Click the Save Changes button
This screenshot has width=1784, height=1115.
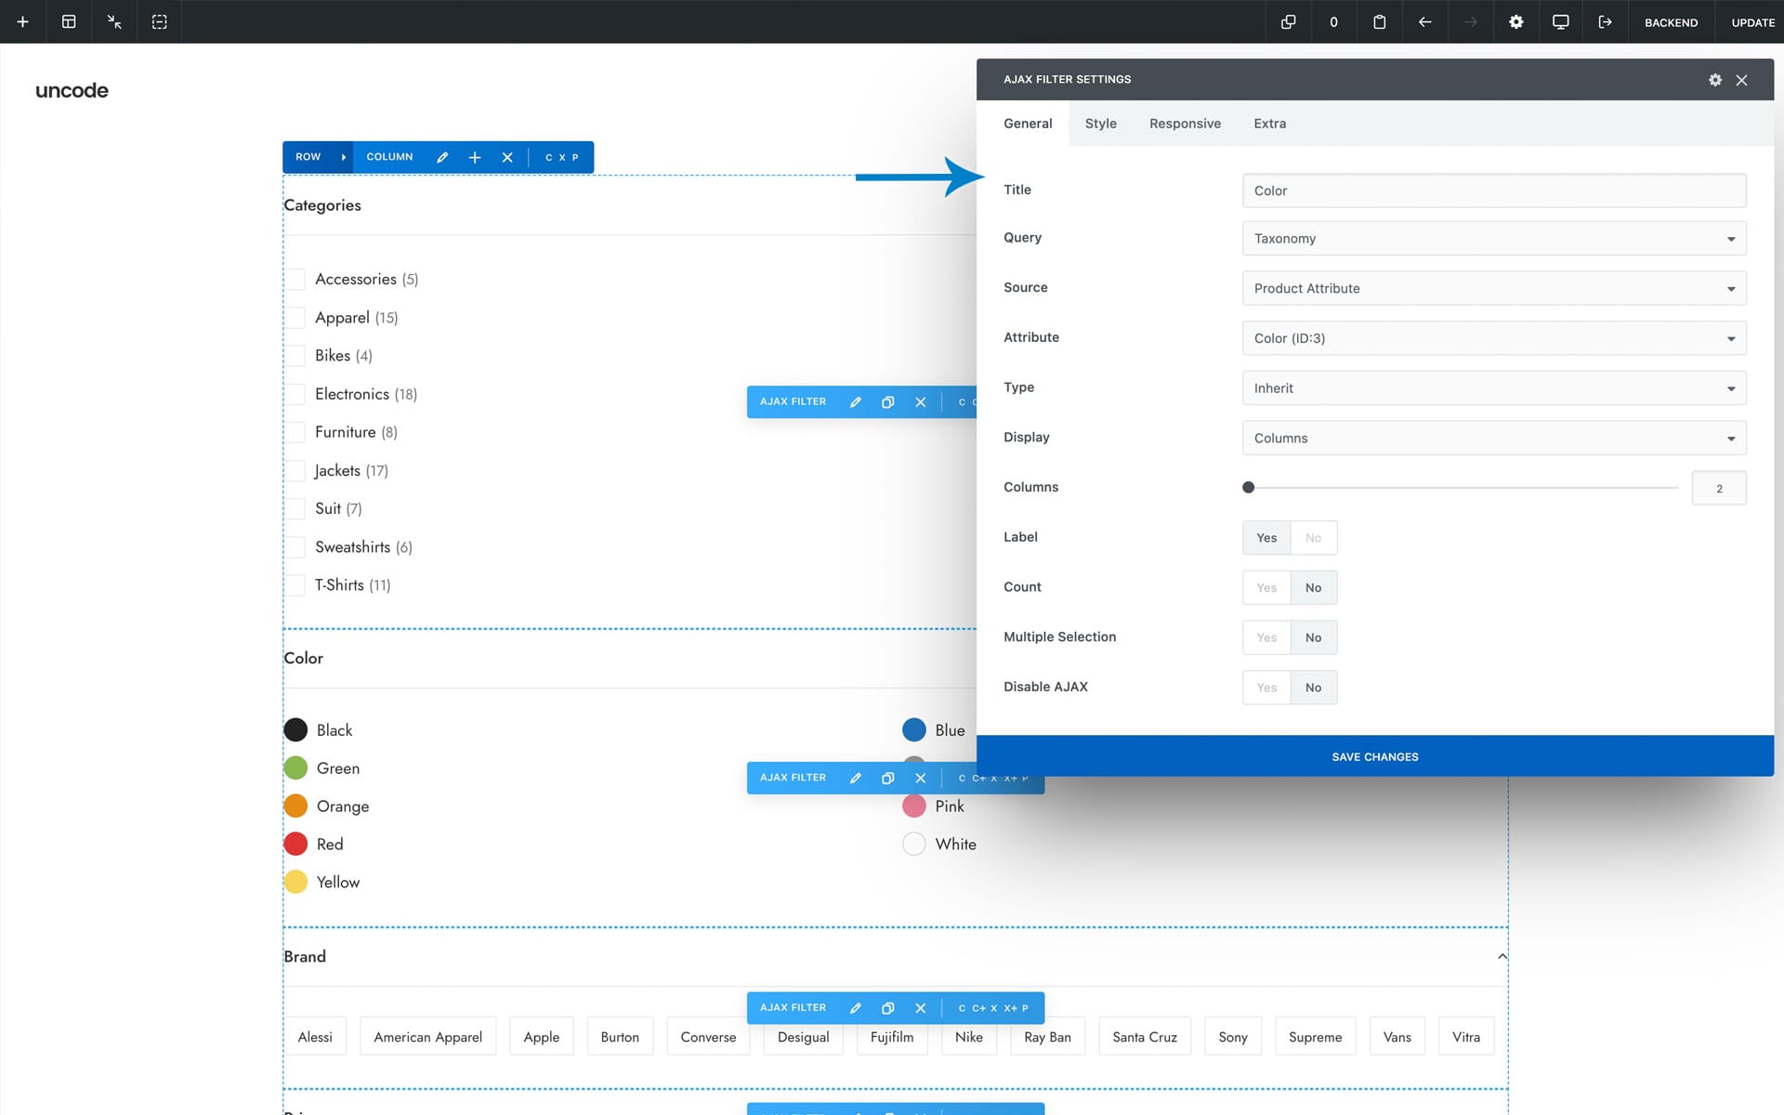point(1374,756)
